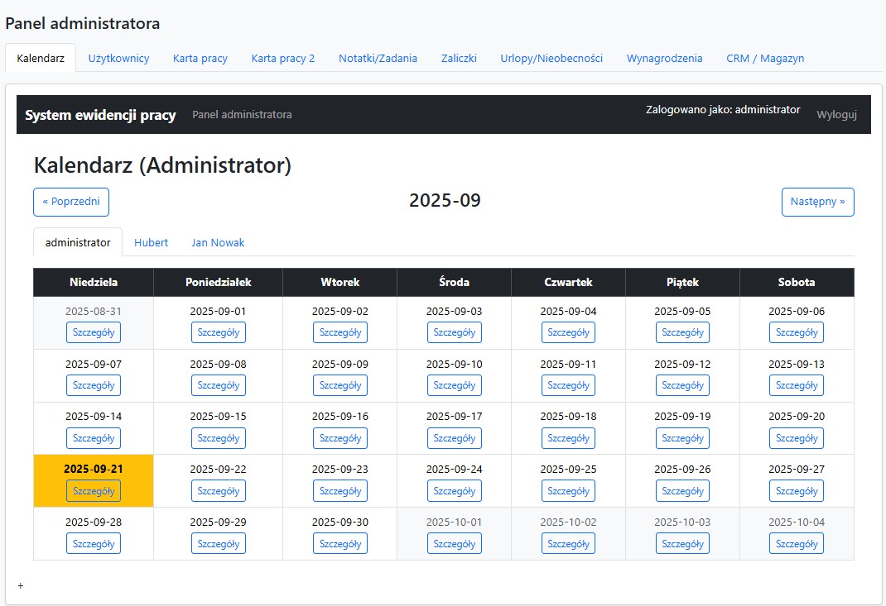Switch to Hubert's calendar tab

pos(151,242)
